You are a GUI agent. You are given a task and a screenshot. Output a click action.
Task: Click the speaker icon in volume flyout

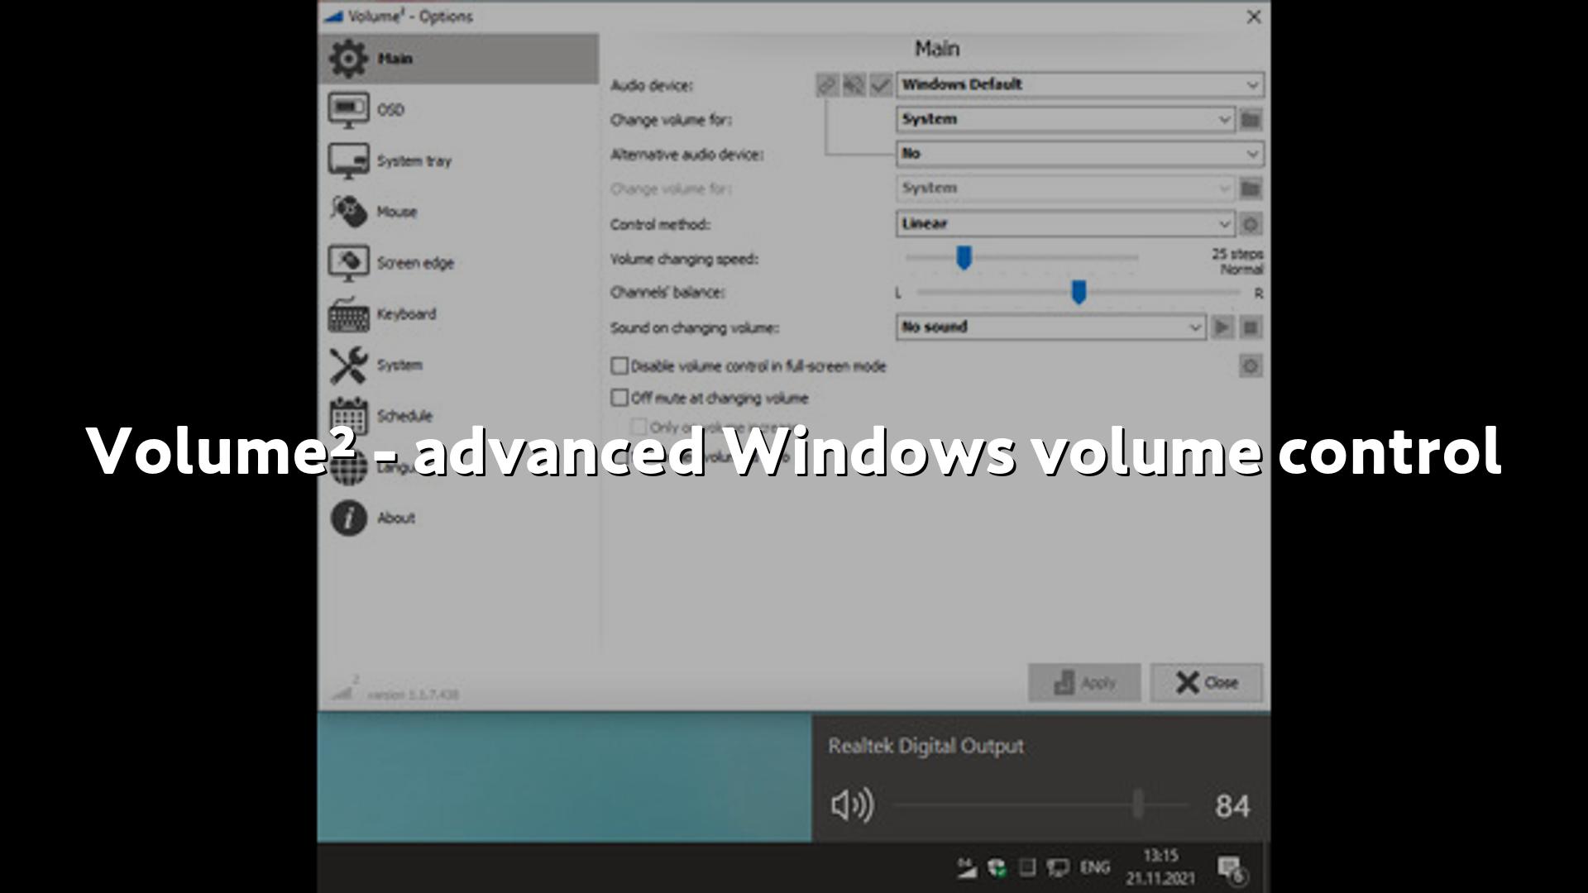coord(852,805)
